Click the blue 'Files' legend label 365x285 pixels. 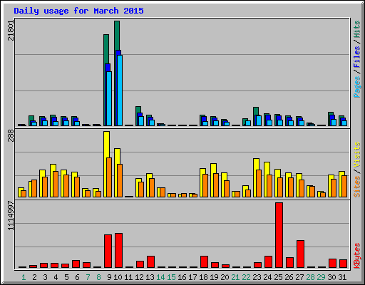tap(357, 57)
